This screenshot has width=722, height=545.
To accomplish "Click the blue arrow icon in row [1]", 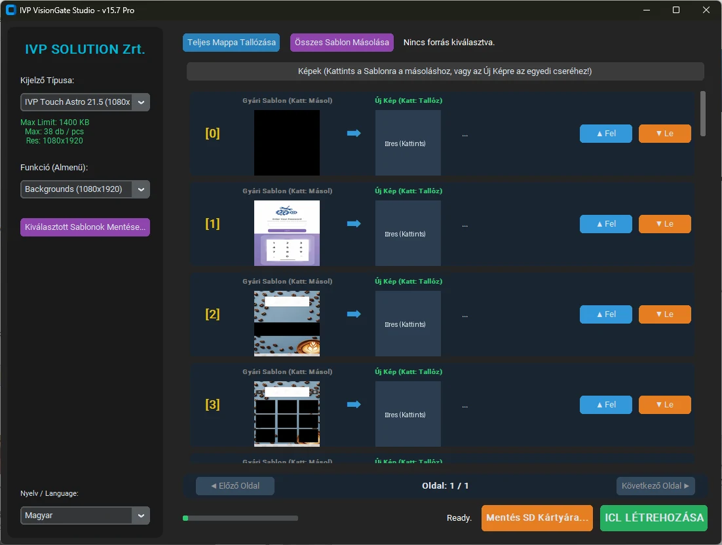I will point(354,224).
